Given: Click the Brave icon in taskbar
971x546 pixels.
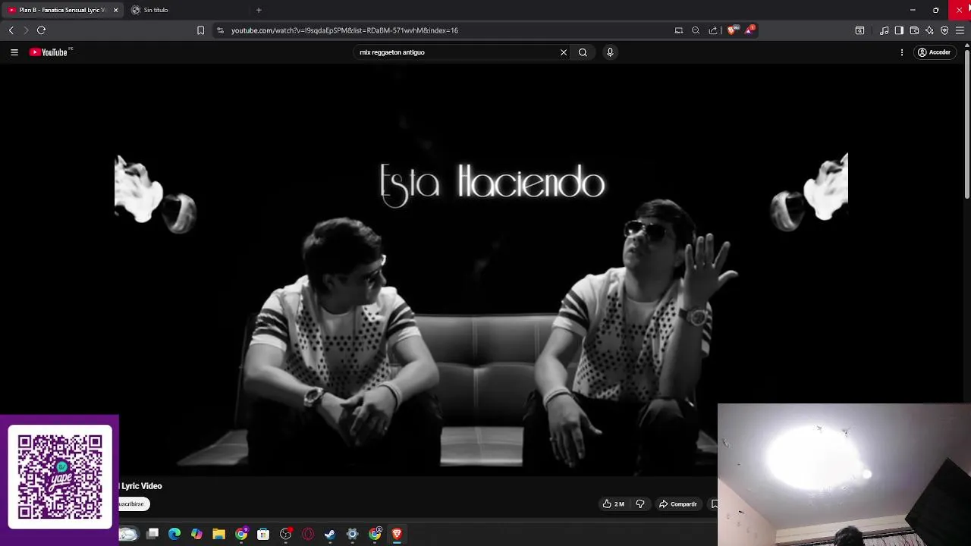Looking at the screenshot, I should click(397, 534).
